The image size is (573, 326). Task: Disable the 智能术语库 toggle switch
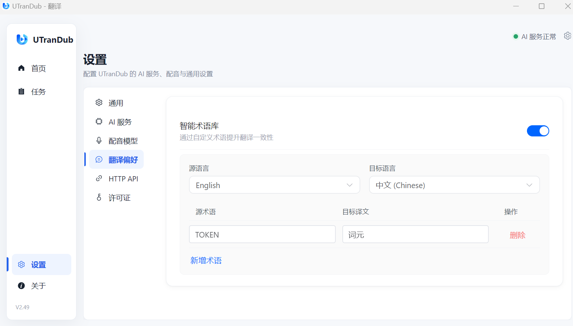[538, 131]
